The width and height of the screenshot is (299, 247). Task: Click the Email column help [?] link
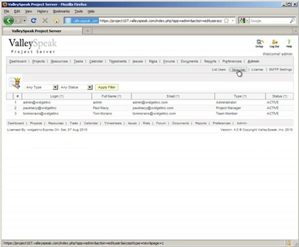coord(177,96)
